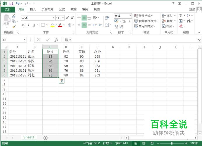This screenshot has height=146, width=202.
Task: Click the 条件格式 button
Action: click(x=144, y=16)
